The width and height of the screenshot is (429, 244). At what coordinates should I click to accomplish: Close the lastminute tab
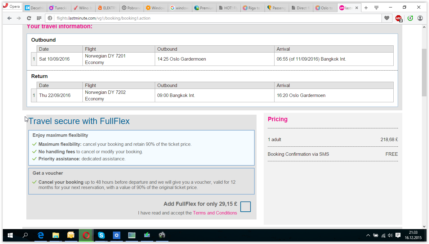(x=356, y=8)
